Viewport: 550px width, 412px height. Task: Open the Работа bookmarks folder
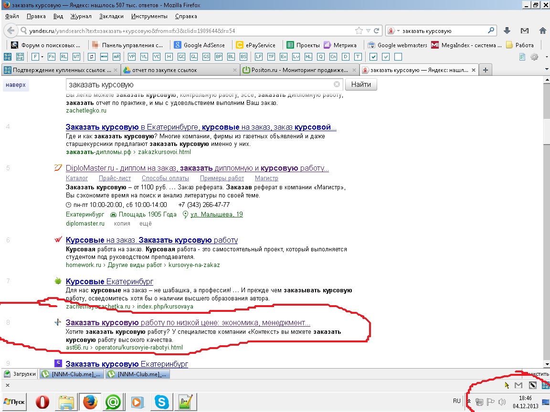click(520, 45)
